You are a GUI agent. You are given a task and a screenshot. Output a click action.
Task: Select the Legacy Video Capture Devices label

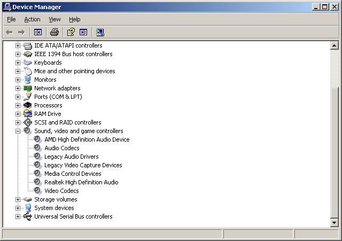click(83, 165)
